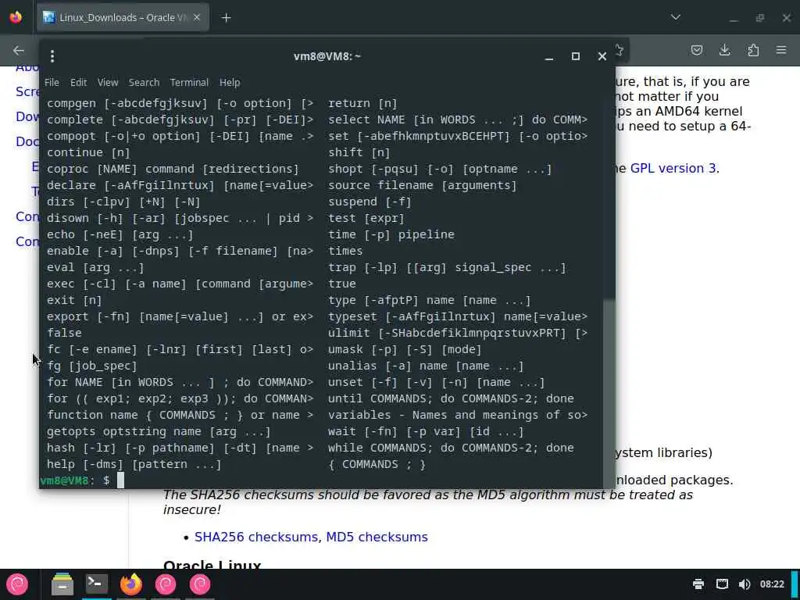The width and height of the screenshot is (800, 600).
Task: Click the Firefox logo in title bar
Action: click(x=16, y=17)
